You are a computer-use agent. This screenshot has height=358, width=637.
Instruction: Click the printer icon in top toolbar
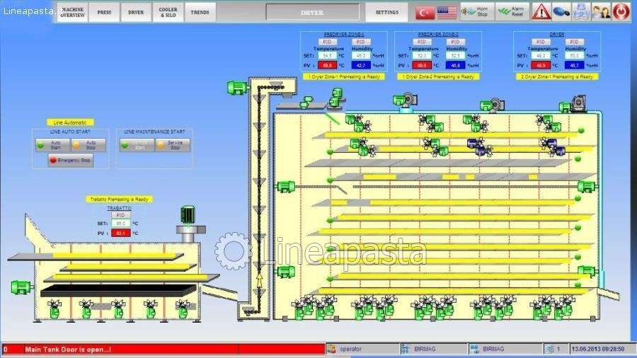pyautogui.click(x=580, y=11)
